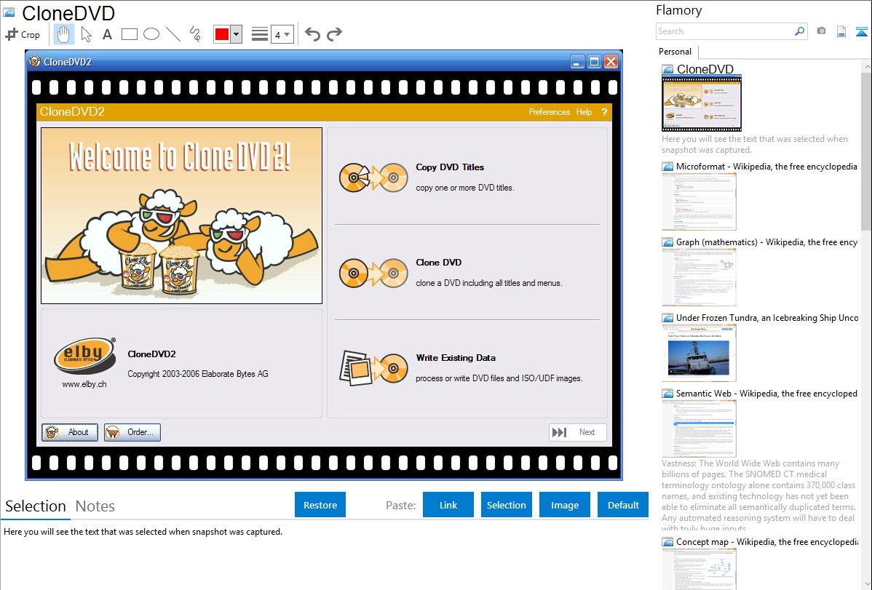The width and height of the screenshot is (872, 590).
Task: Open the Graph (mathematics) snapshot thumbnail
Action: click(699, 277)
